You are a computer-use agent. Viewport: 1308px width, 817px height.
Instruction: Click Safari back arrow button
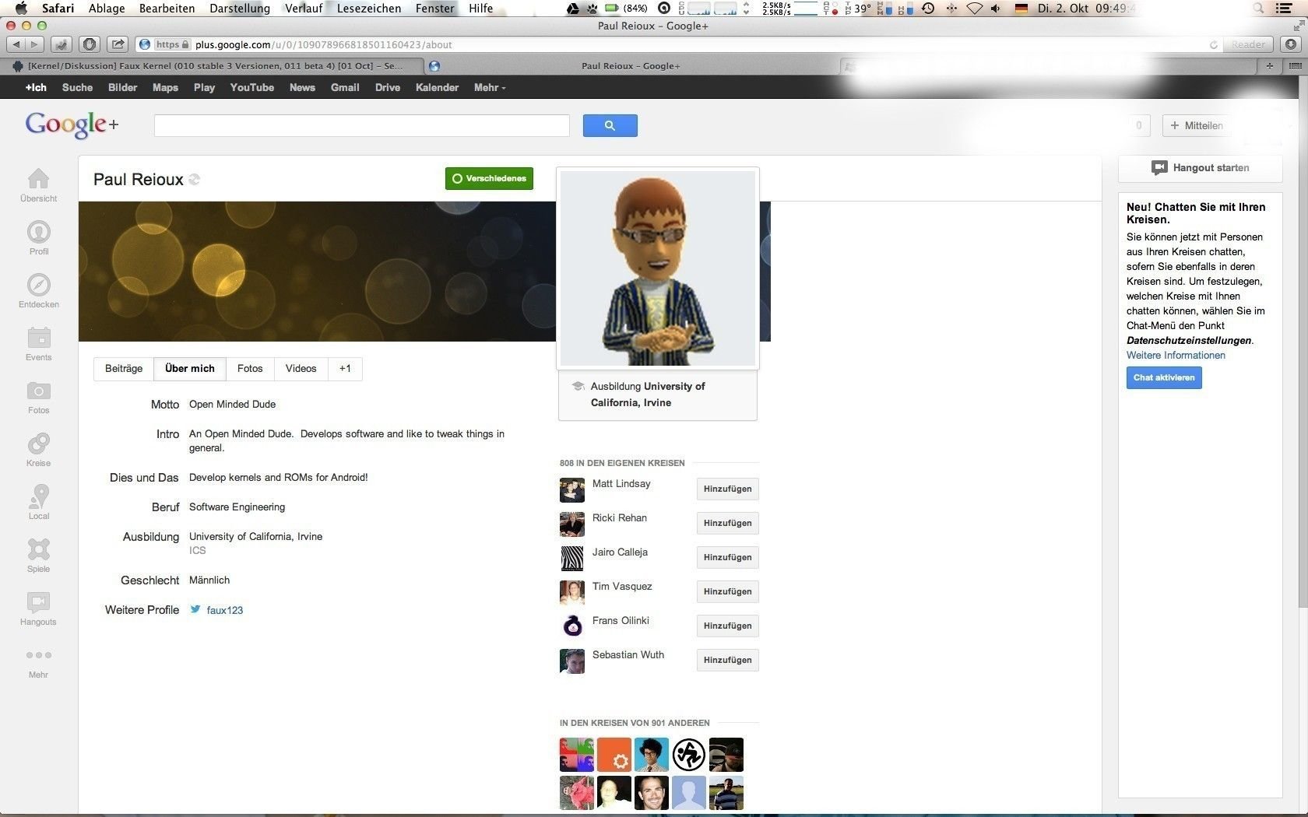[x=16, y=44]
